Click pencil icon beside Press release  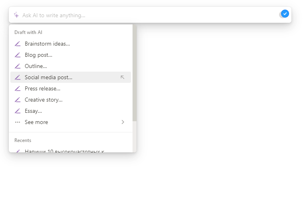coord(18,88)
